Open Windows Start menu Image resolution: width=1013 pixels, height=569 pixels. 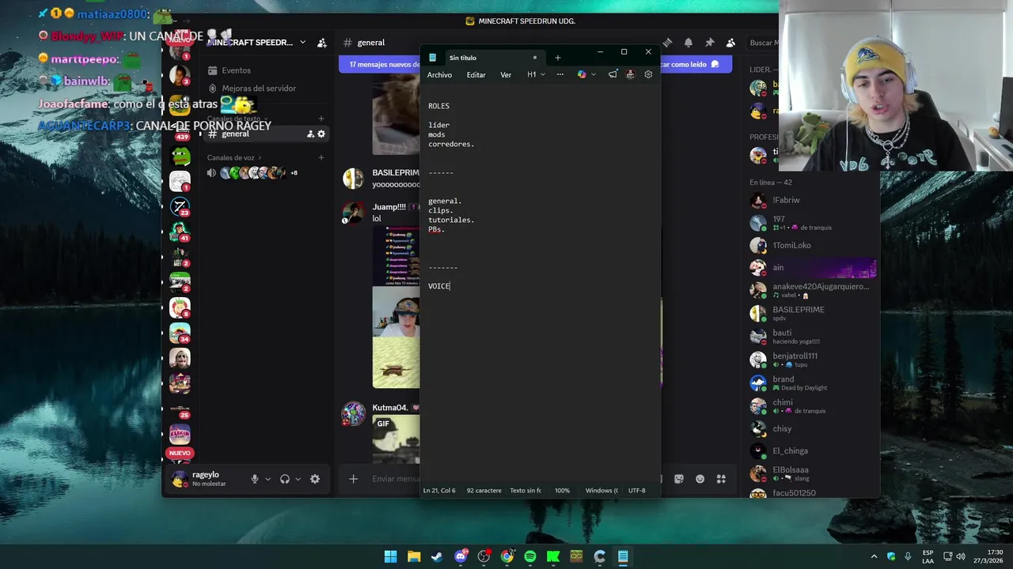[391, 556]
